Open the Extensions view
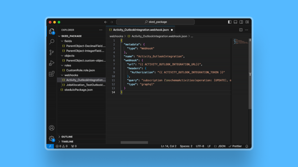This screenshot has height=167, width=298. pyautogui.click(x=51, y=74)
